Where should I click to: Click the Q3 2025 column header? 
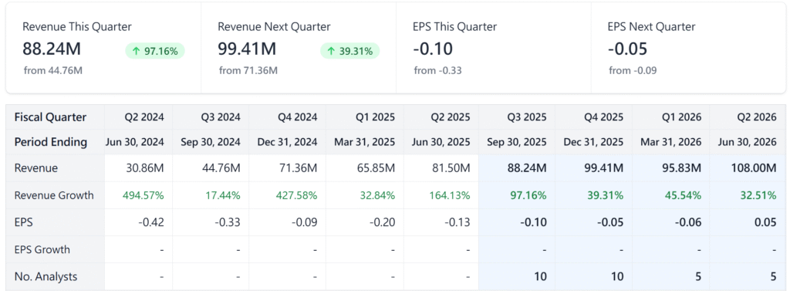[526, 117]
